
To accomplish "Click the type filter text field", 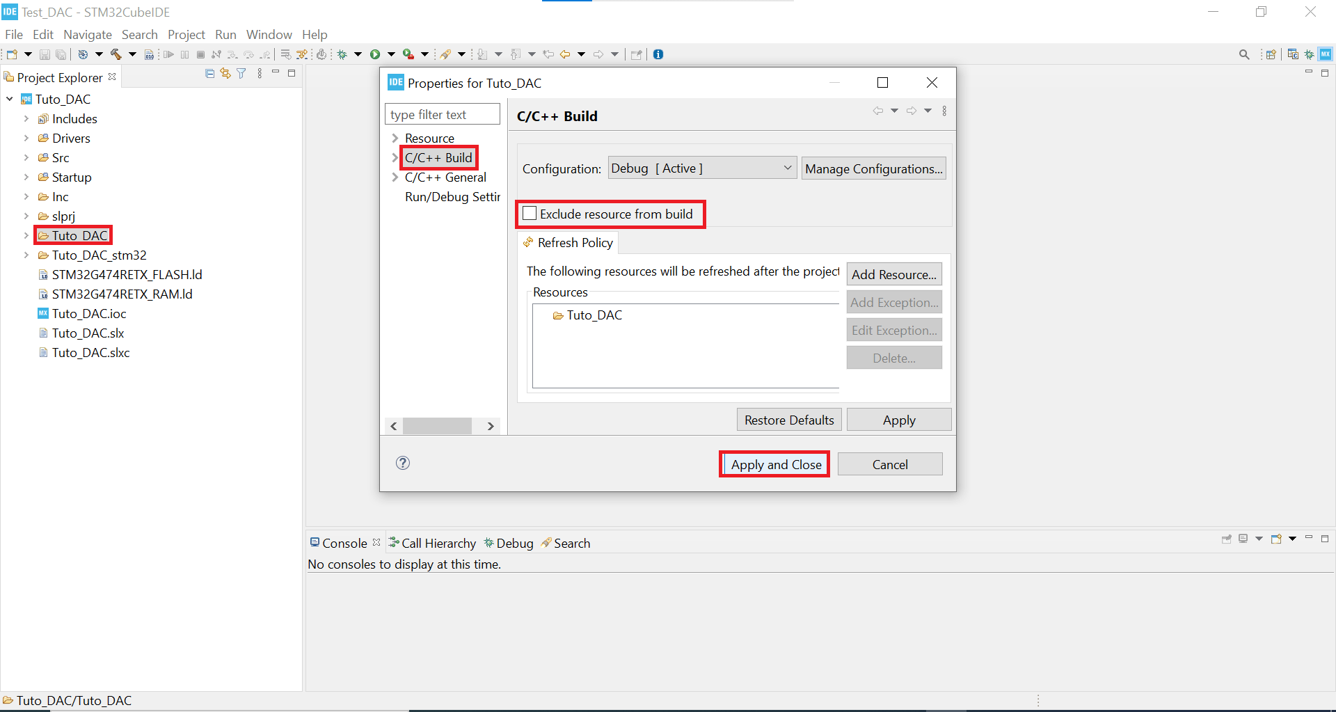I will pyautogui.click(x=443, y=114).
